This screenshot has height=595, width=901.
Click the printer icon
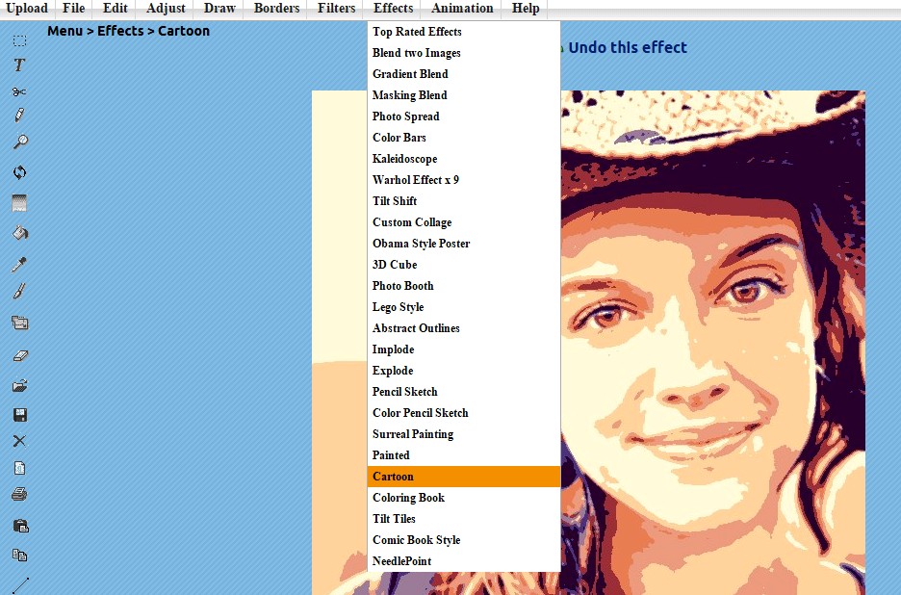pyautogui.click(x=19, y=495)
